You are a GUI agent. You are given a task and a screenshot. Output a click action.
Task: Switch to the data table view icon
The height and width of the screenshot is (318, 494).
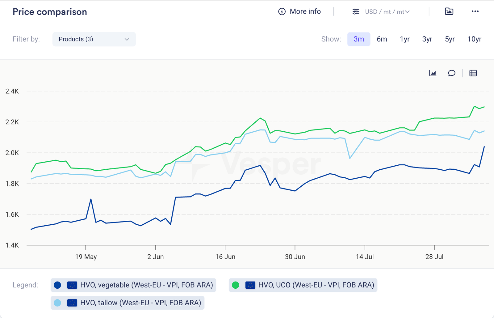[473, 73]
